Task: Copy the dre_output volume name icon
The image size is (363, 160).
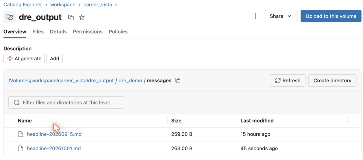Action: pos(71,17)
